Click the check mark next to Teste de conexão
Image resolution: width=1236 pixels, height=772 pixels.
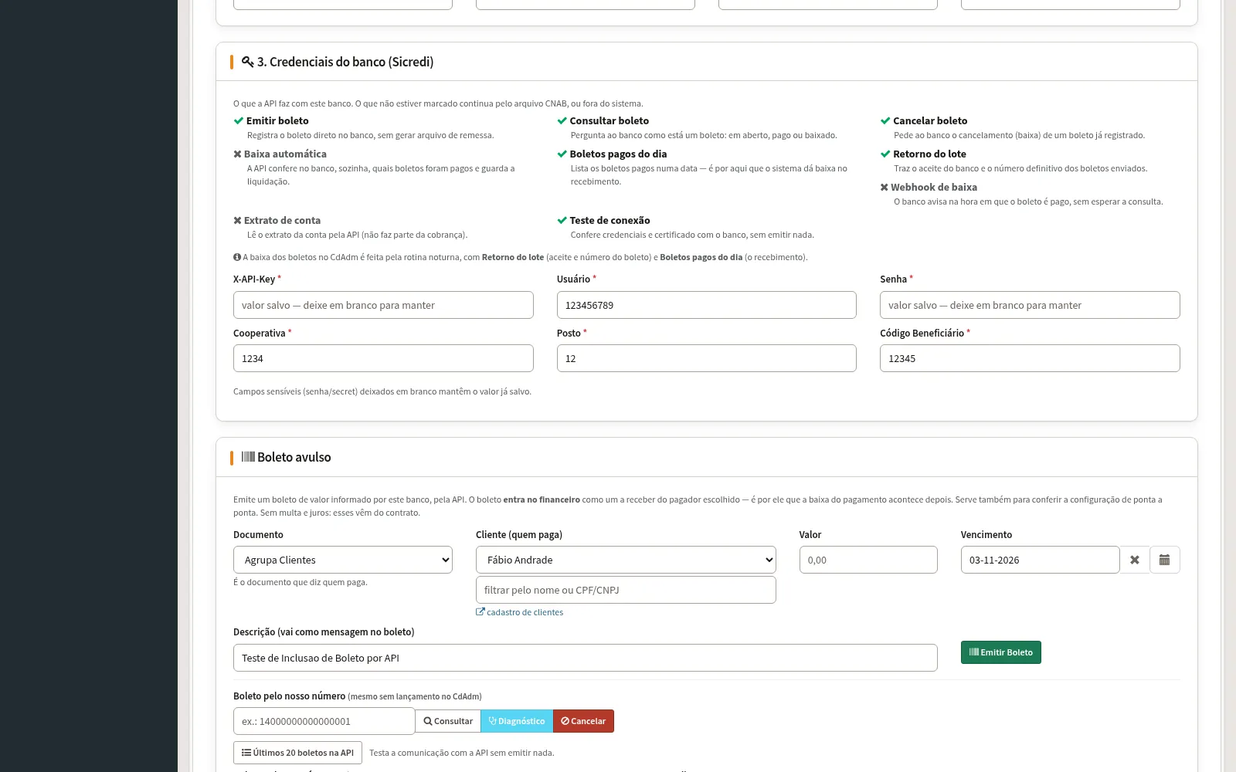pos(562,220)
